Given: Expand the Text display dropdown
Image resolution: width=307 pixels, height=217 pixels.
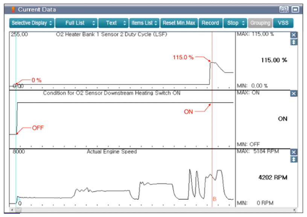Looking at the screenshot, I should tap(113, 23).
